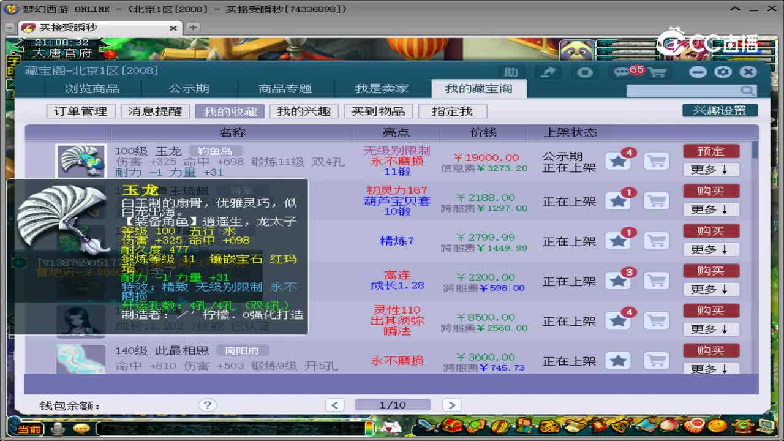The width and height of the screenshot is (784, 441).
Task: Click the smiley face icon in game toolbar
Action: [x=717, y=426]
